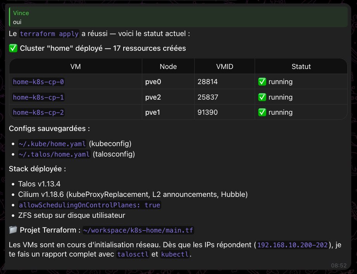The width and height of the screenshot is (357, 274).
Task: Click VMID 25837
Action: pos(208,97)
